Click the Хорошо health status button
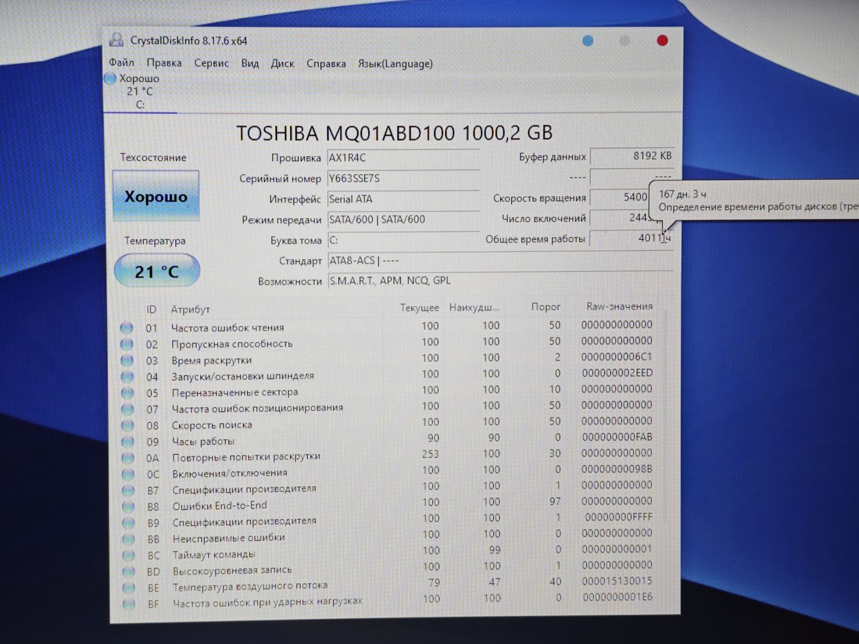The height and width of the screenshot is (644, 859). (156, 196)
